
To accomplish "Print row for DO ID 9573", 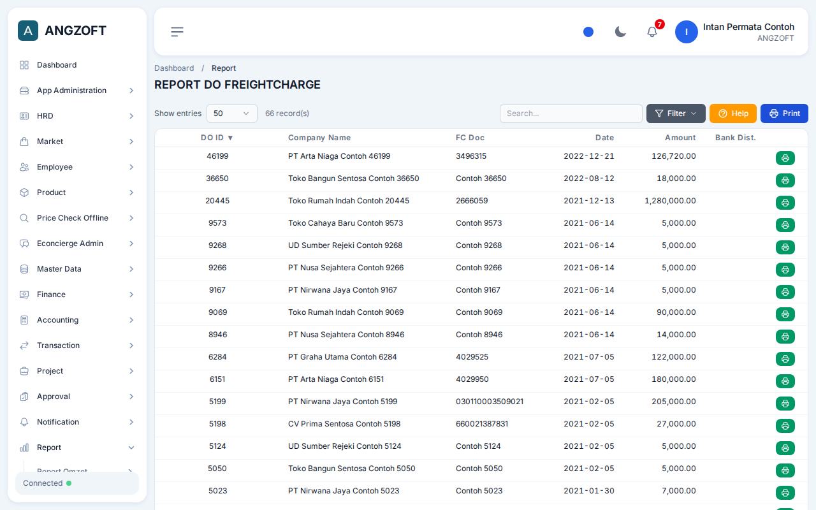I will 785,225.
